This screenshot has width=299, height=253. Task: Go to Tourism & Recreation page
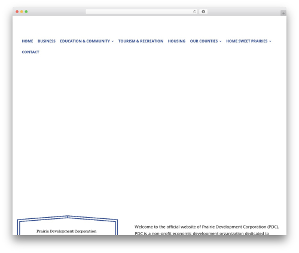tap(141, 41)
